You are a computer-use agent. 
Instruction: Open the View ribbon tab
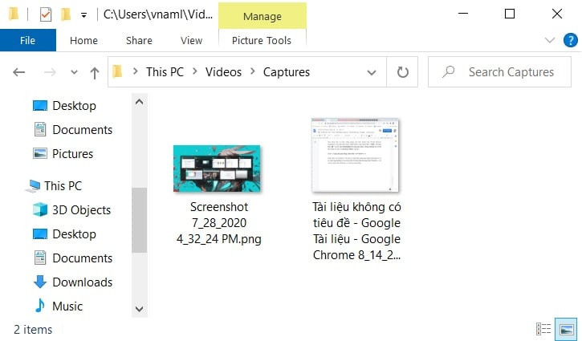(x=191, y=40)
